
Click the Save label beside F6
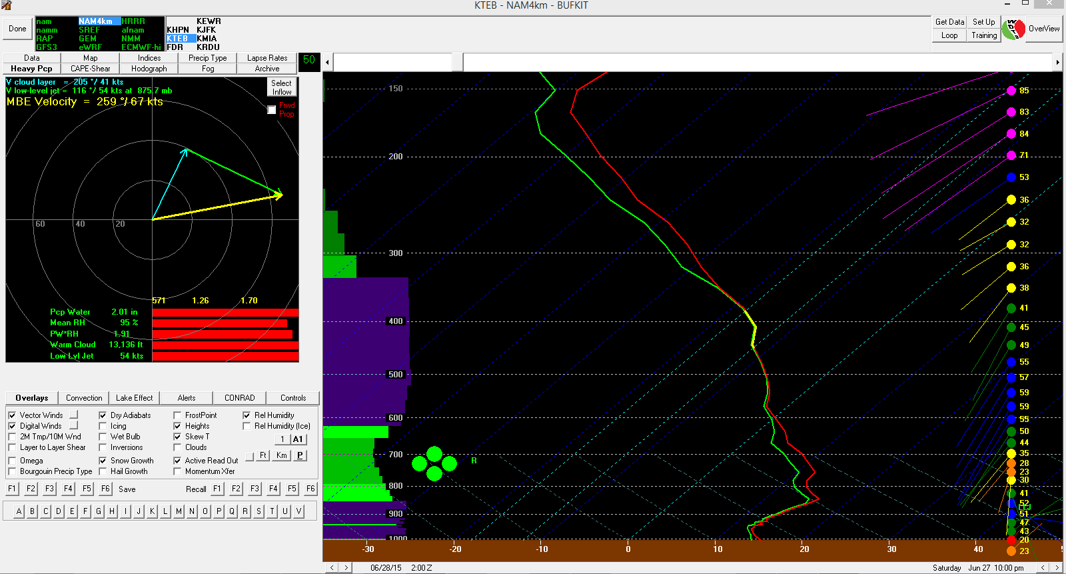click(x=127, y=489)
